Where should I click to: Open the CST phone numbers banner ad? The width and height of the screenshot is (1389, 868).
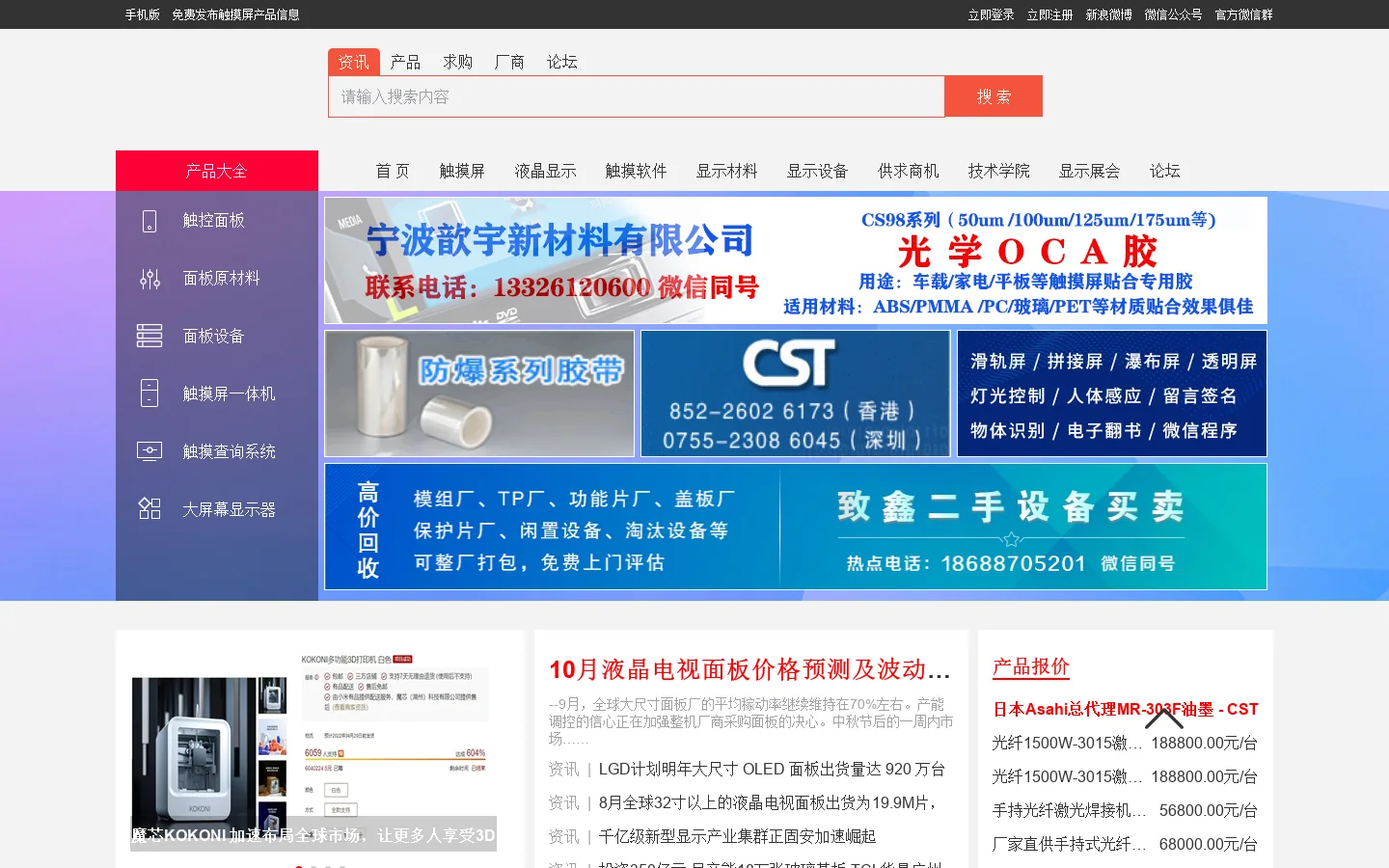coord(796,393)
